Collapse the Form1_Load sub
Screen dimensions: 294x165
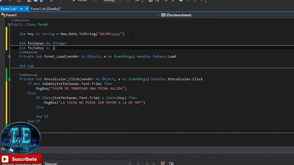[9, 56]
